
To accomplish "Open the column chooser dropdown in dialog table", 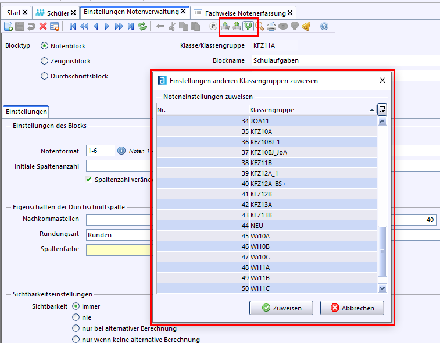I will coord(382,109).
